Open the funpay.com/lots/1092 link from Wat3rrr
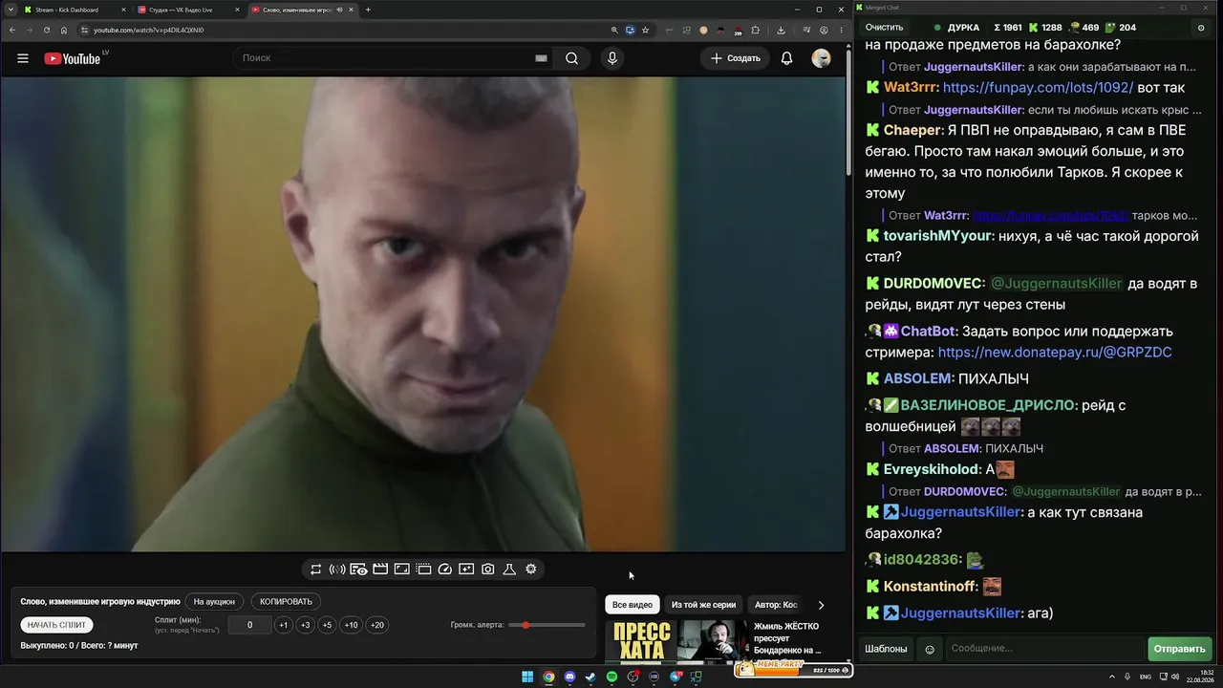The image size is (1223, 688). 1038,87
